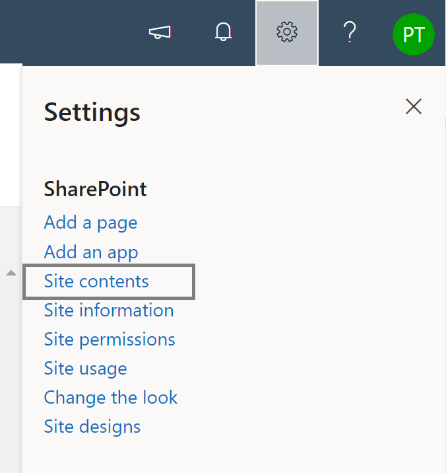Open Site information
446x473 pixels.
pos(109,310)
